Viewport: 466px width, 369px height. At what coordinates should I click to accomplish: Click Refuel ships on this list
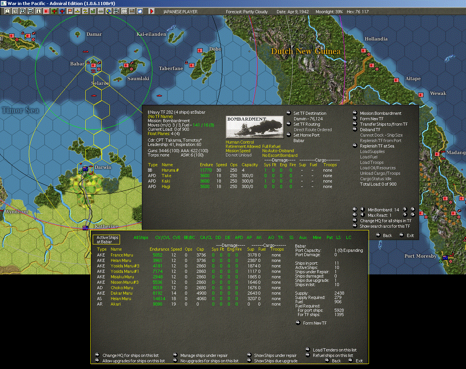pos(333,355)
